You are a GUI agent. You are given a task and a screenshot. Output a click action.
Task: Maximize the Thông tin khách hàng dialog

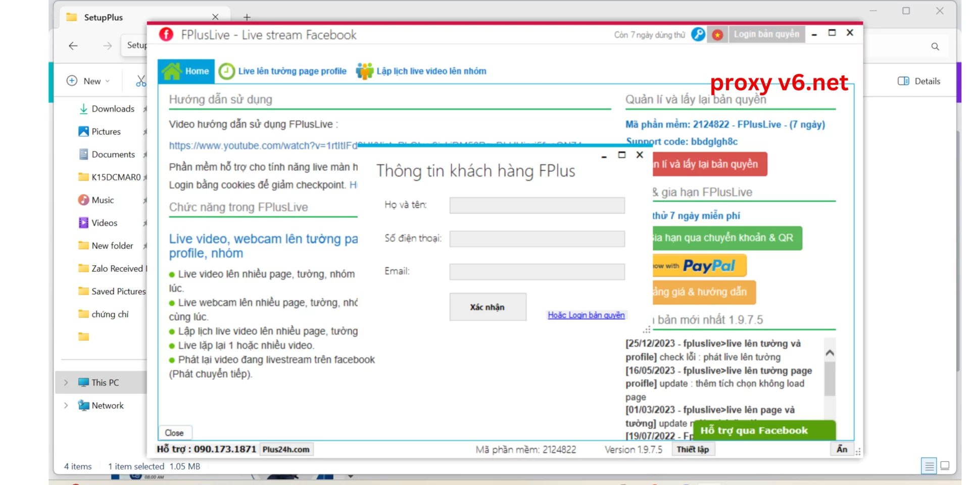pos(622,155)
